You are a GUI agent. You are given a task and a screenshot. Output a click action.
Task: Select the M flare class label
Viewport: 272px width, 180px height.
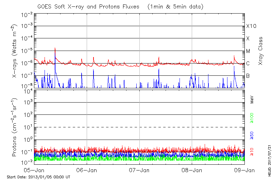pyautogui.click(x=248, y=51)
